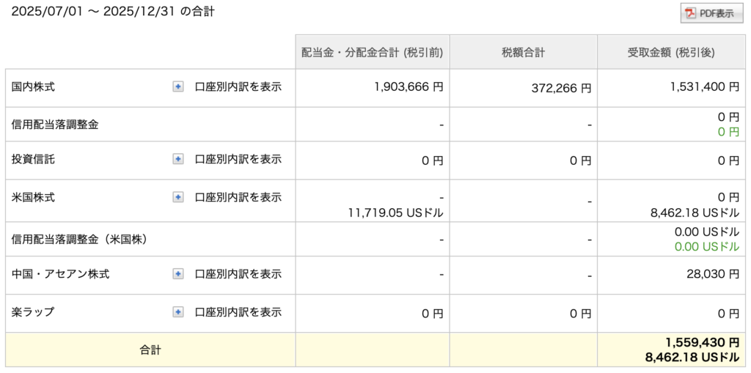The image size is (751, 373).
Task: Select the 信用配当落調整金（米国株） row label
Action: point(79,239)
